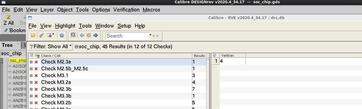
Task: Open the Search history dropdown arrow
Action: [150, 35]
